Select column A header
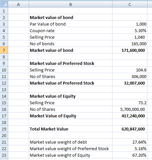Viewport: 152px width, 160px height. 18,4
